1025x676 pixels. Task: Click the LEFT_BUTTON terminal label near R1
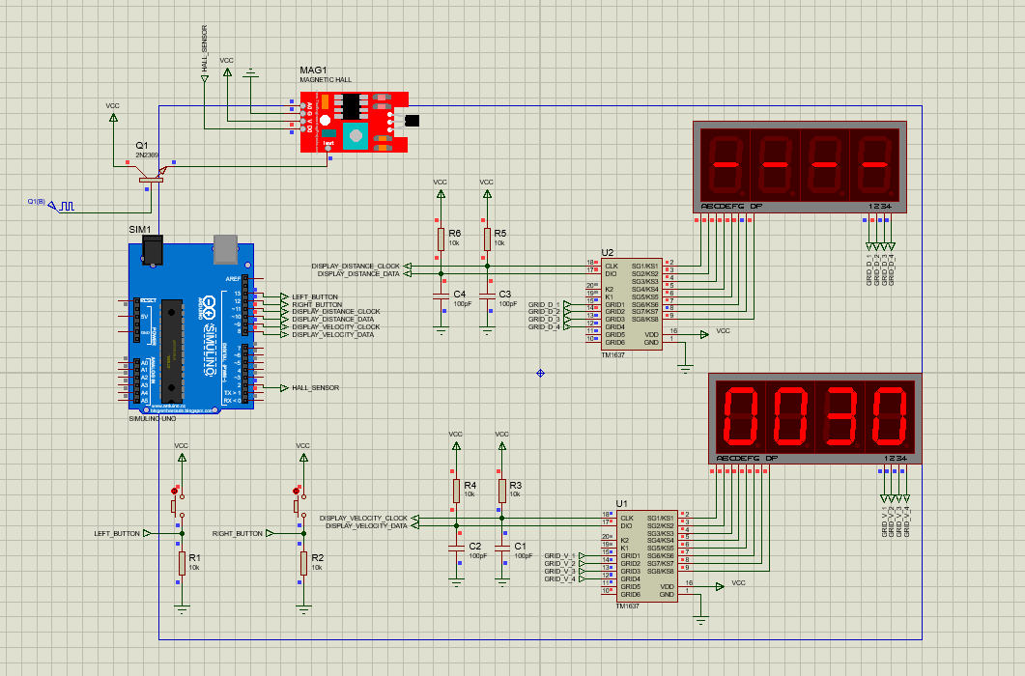tap(117, 533)
